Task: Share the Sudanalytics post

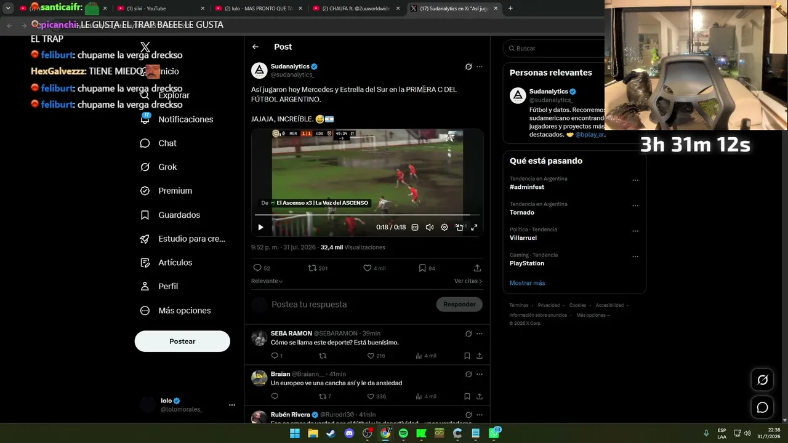Action: (477, 268)
